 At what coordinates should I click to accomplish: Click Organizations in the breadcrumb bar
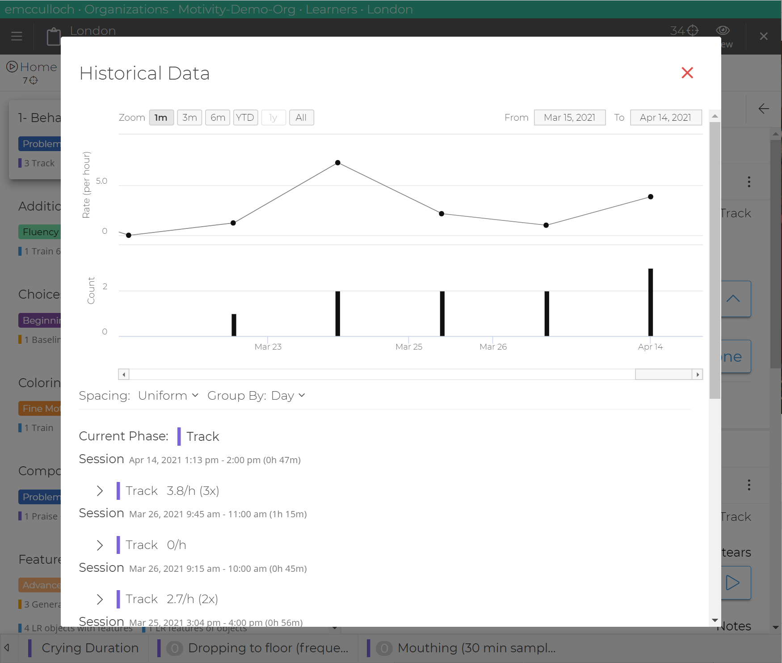[126, 9]
